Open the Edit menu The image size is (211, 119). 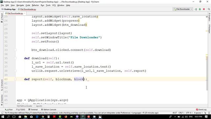[7, 5]
